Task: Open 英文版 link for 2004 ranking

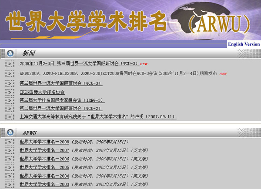Action: 140,176
